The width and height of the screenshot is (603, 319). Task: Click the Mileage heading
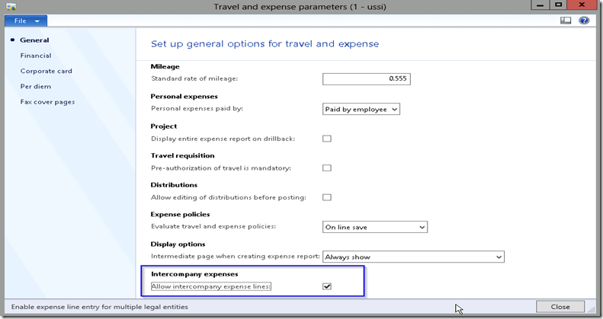[x=165, y=66]
